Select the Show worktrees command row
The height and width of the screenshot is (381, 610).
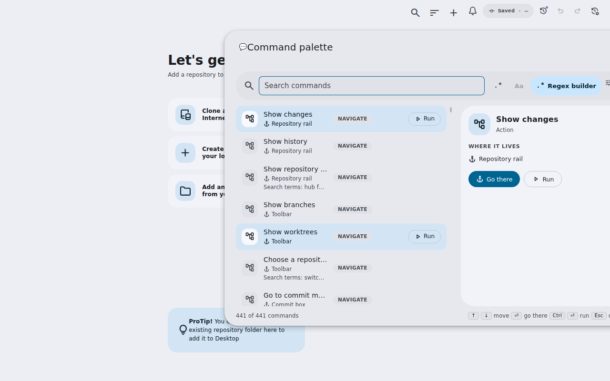tap(341, 237)
